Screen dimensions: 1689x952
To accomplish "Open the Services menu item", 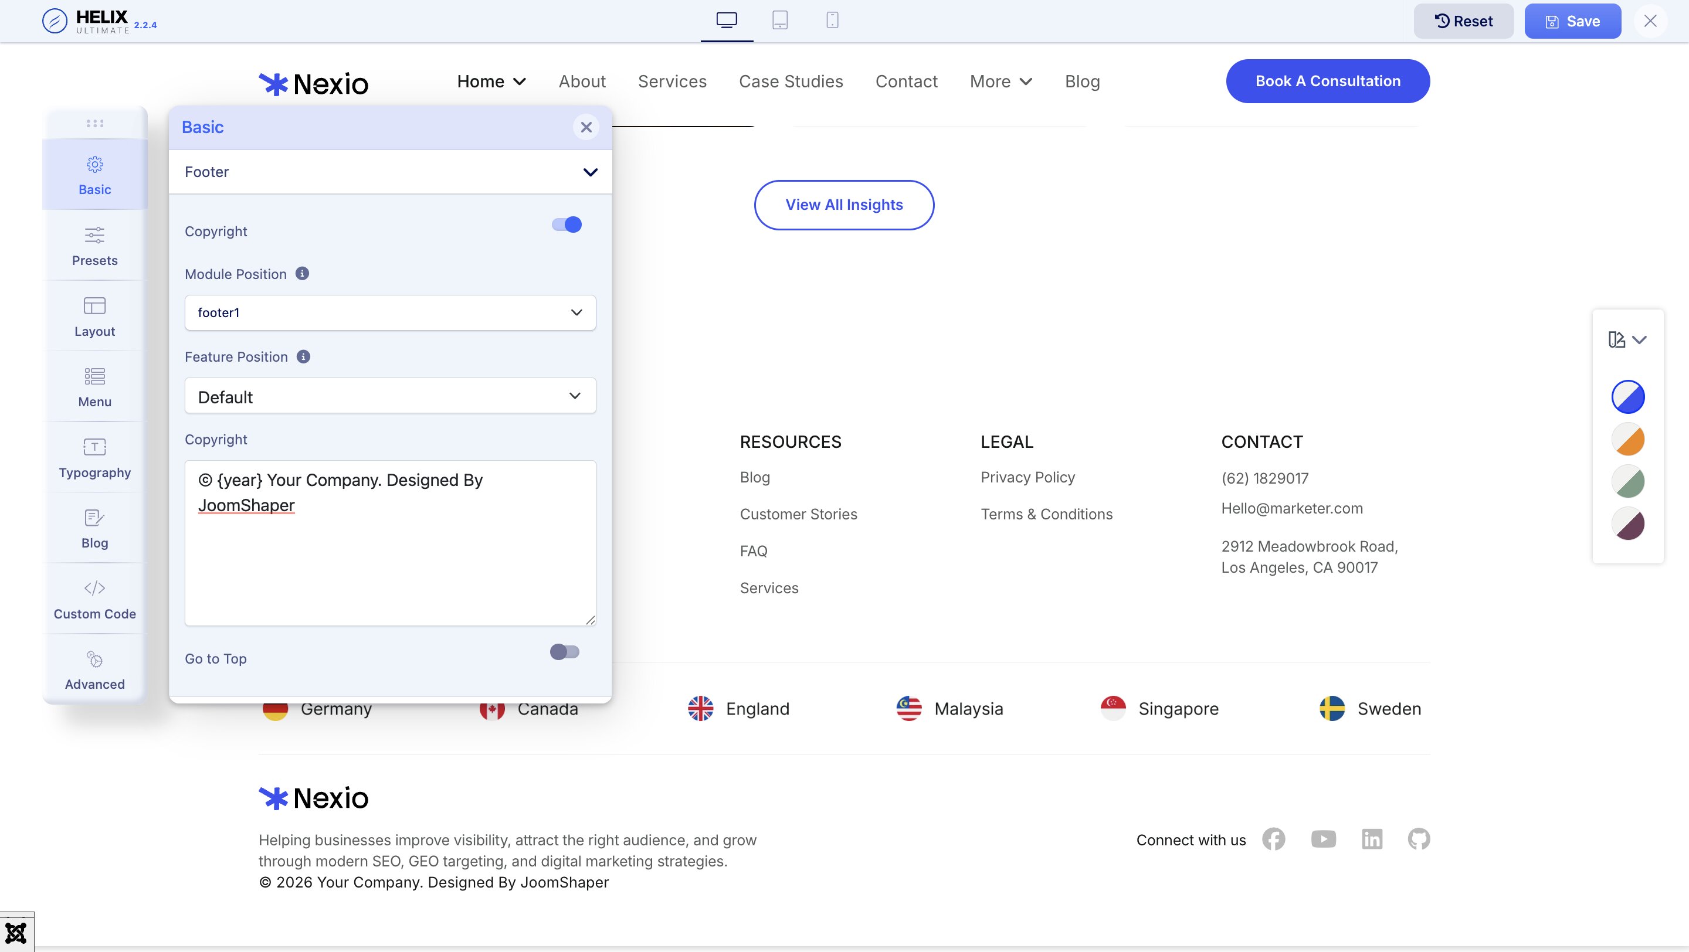I will click(672, 81).
